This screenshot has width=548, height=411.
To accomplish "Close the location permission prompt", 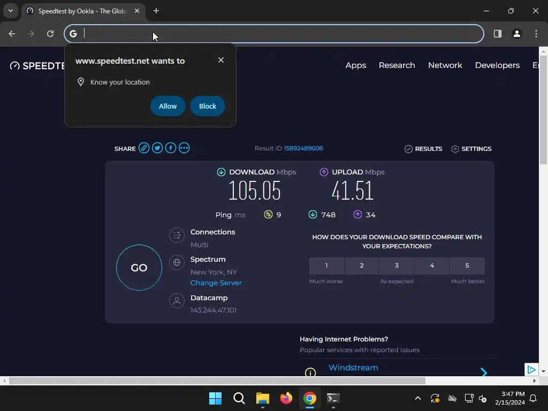I will (221, 60).
